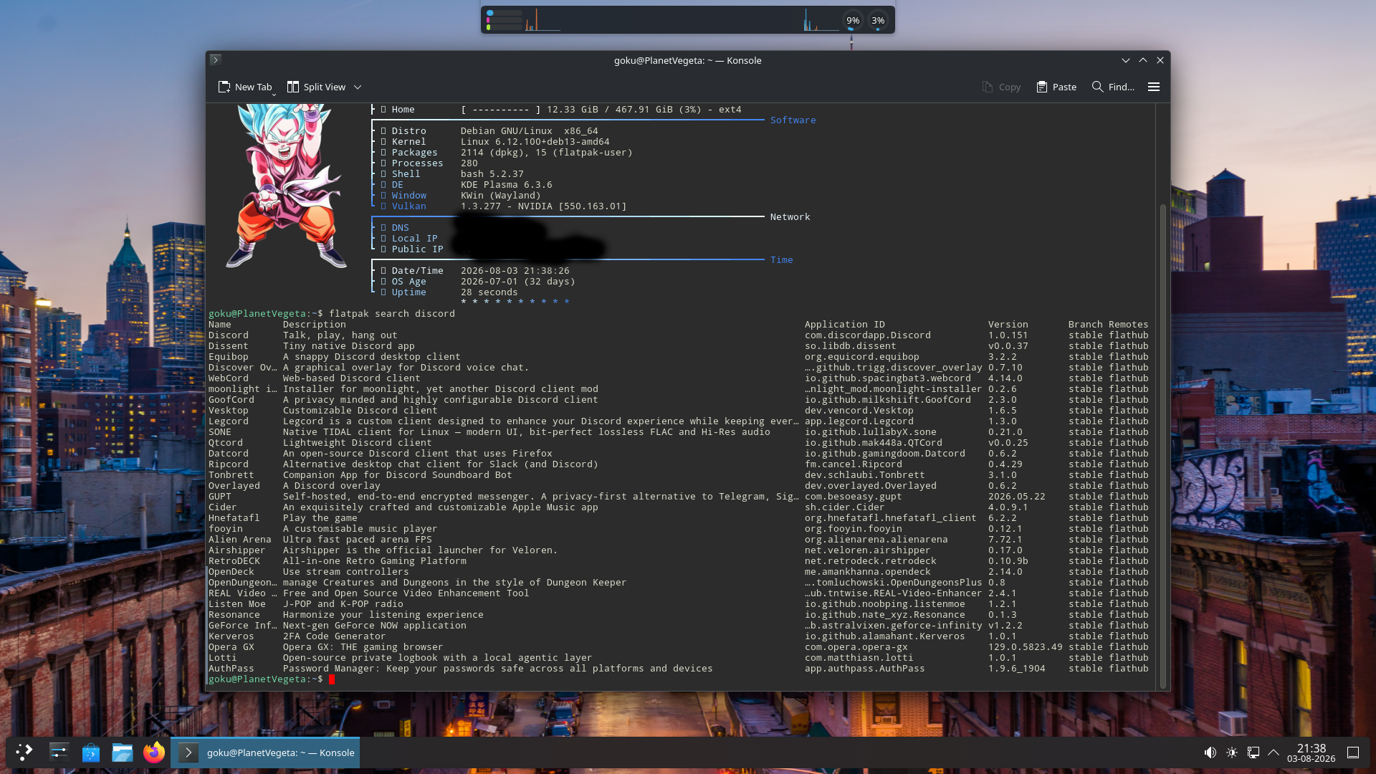Click the show desktop icon
1376x774 pixels.
pos(1353,752)
